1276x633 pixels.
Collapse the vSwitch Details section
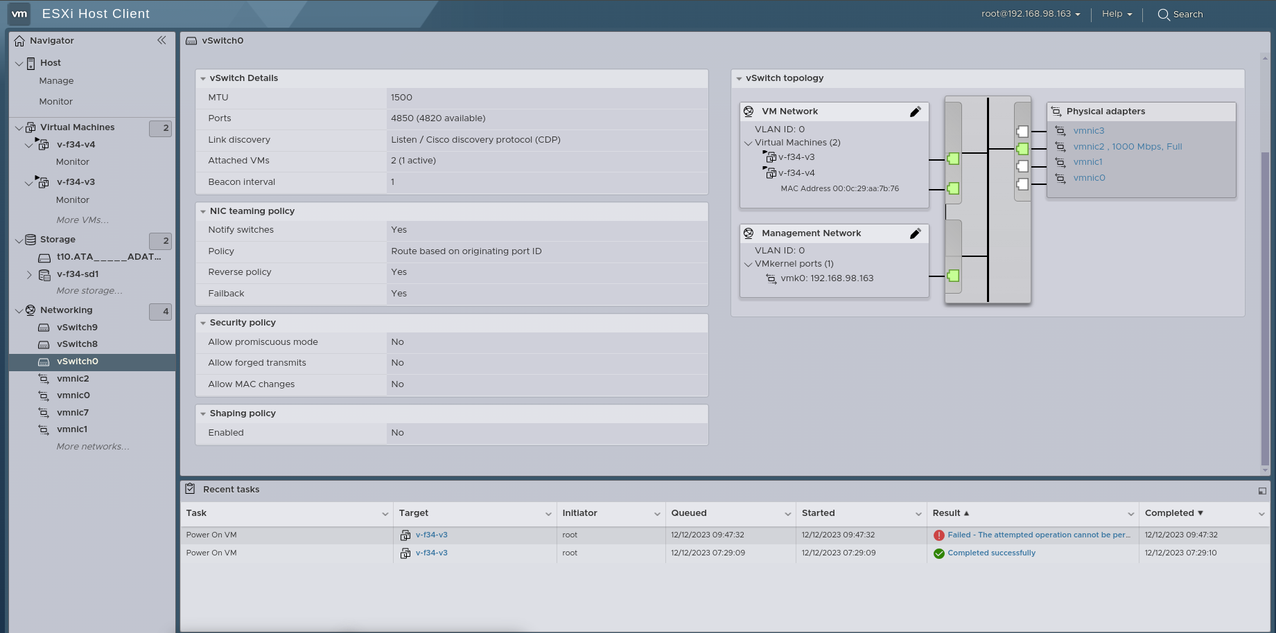click(x=203, y=79)
